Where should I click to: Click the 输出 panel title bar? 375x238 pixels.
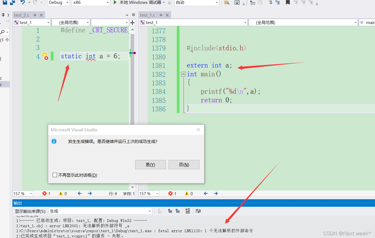click(x=194, y=203)
